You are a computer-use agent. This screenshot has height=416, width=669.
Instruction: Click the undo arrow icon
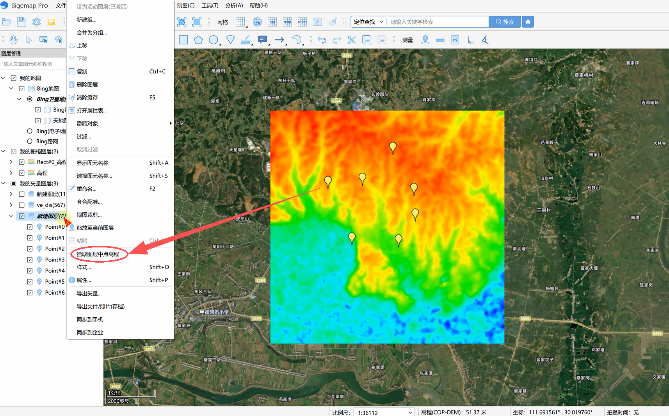pyautogui.click(x=322, y=40)
